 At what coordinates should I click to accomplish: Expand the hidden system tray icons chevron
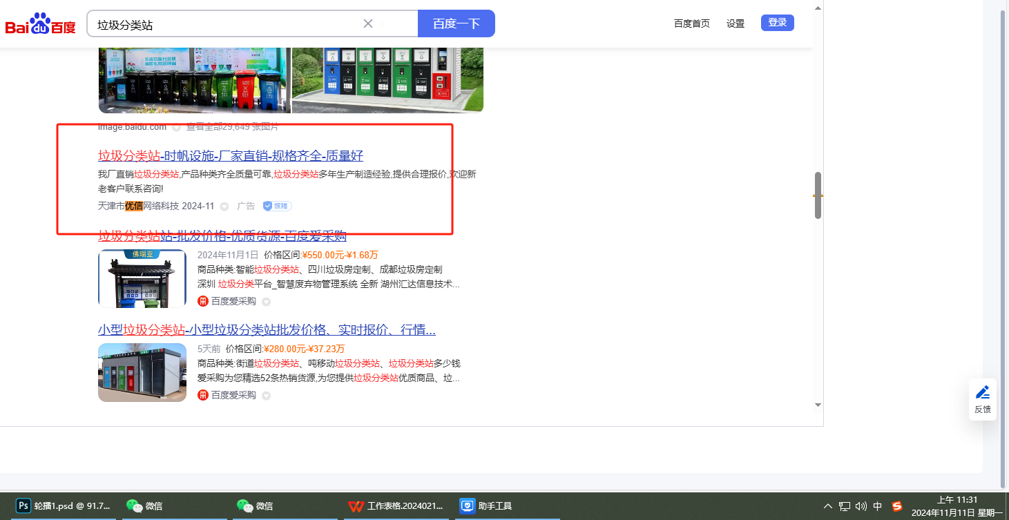pos(827,506)
